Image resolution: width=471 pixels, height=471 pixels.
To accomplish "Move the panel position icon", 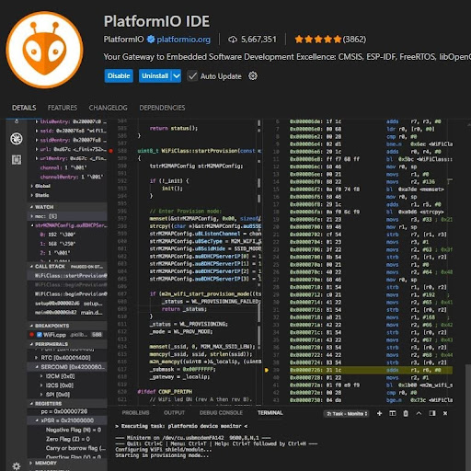I will pos(432,413).
